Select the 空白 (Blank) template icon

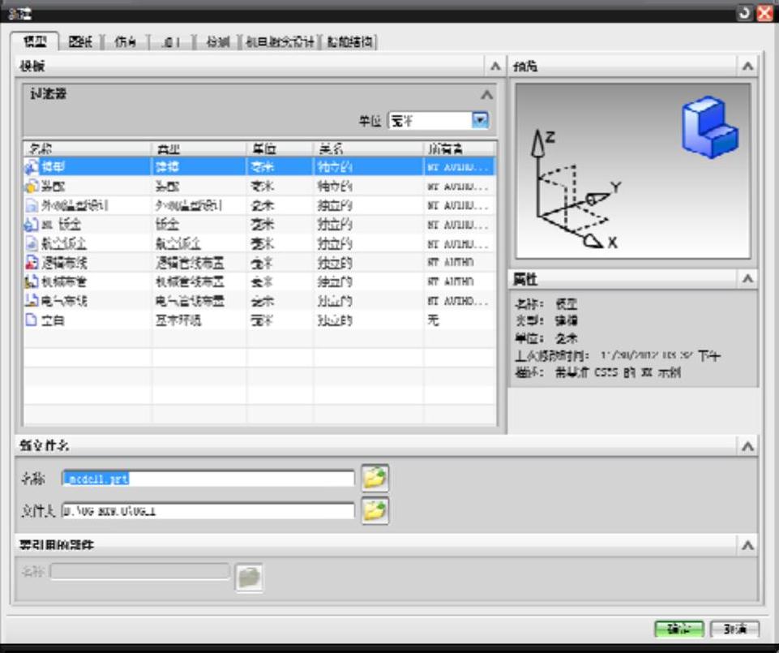(x=32, y=320)
